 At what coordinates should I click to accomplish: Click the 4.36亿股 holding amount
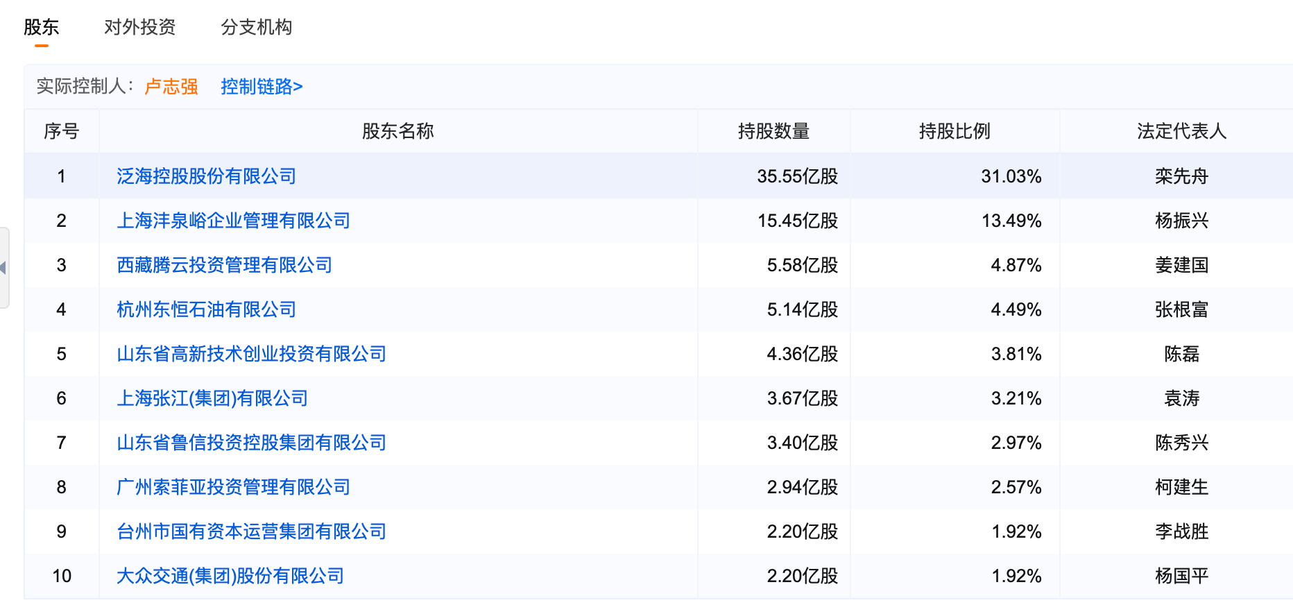coord(803,354)
